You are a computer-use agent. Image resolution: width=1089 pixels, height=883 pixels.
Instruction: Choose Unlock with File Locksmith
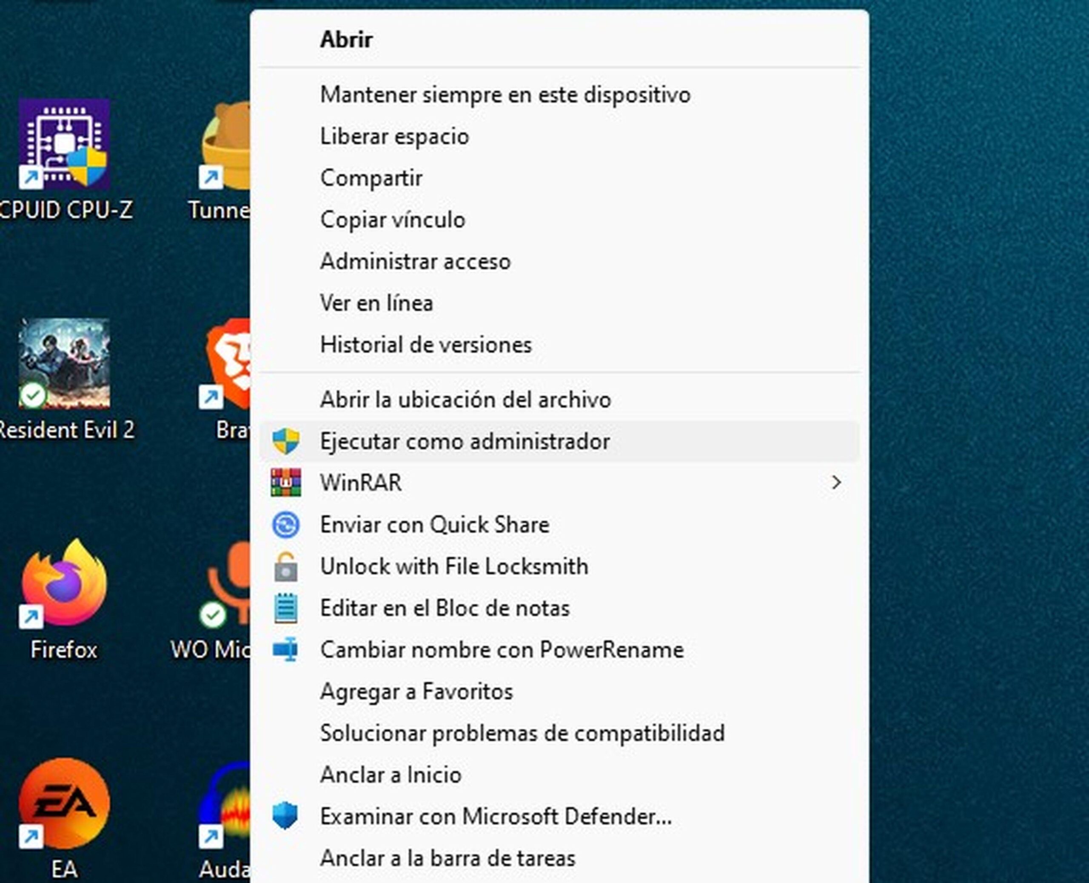tap(454, 567)
